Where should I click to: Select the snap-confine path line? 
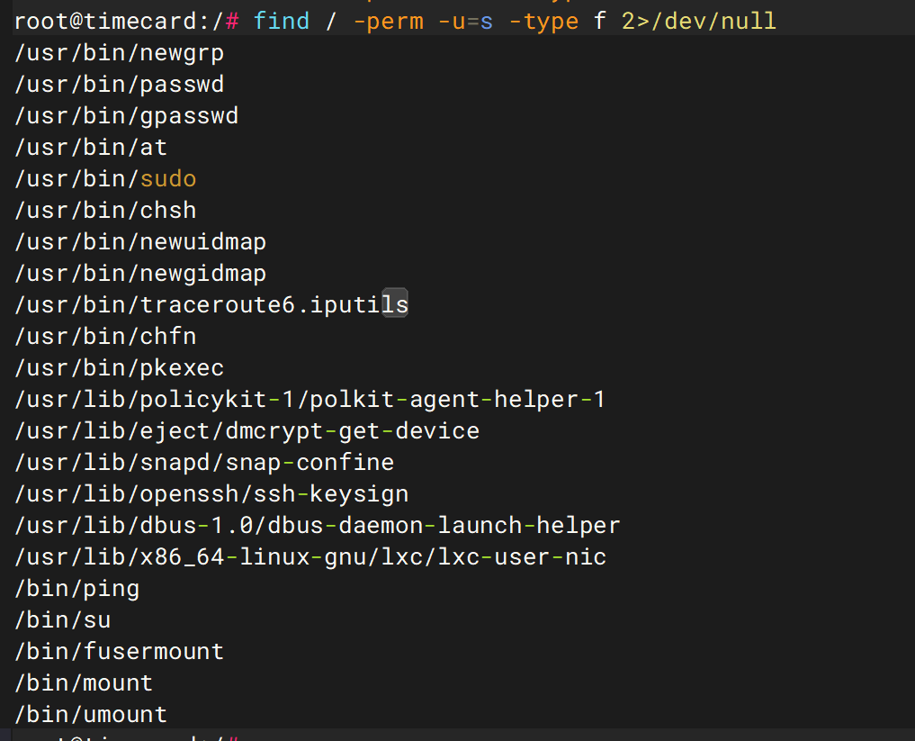(x=204, y=463)
